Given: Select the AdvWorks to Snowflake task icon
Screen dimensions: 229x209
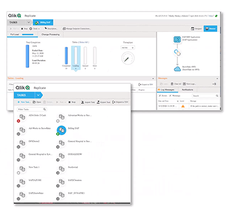Looking at the screenshot, I should (x=22, y=130).
